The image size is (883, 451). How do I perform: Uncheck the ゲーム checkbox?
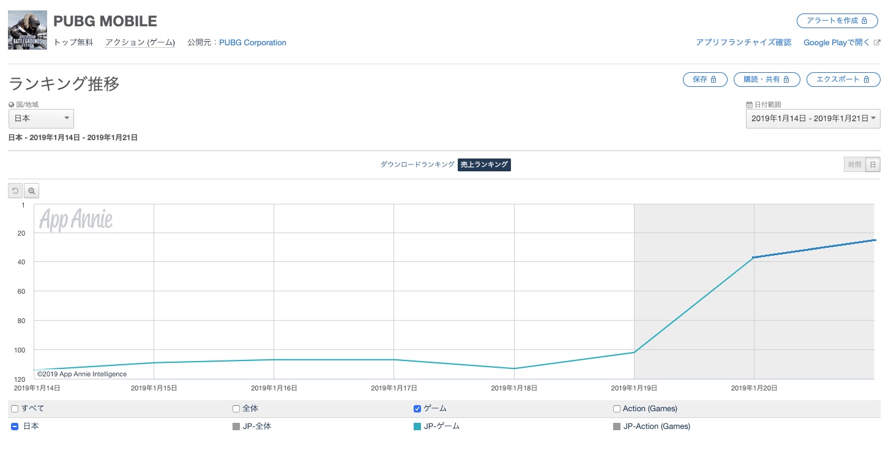(x=417, y=409)
